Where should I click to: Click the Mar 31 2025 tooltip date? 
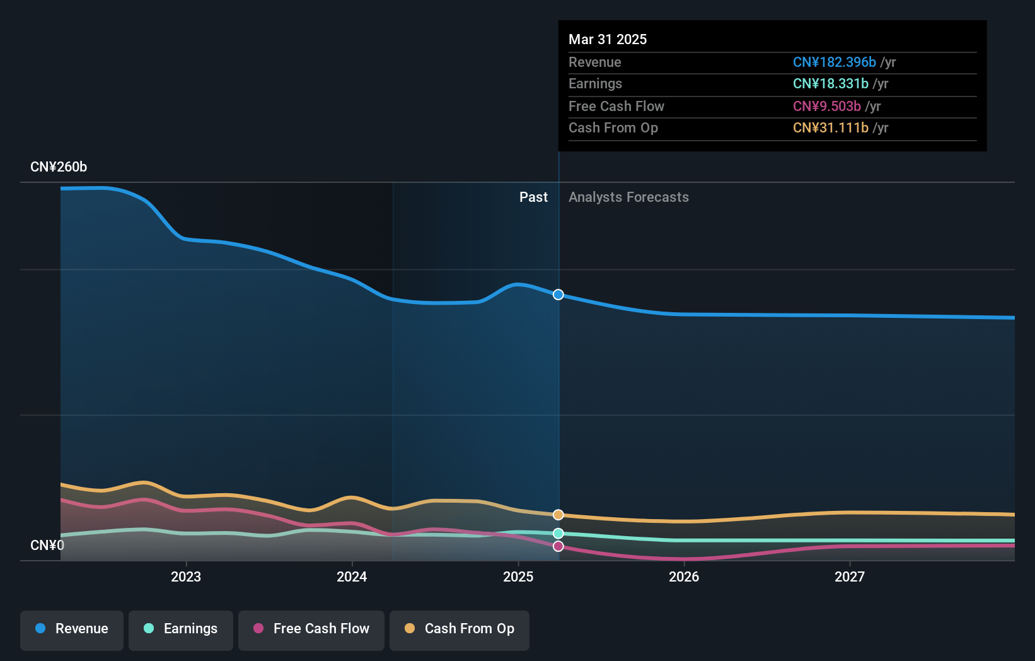(608, 39)
